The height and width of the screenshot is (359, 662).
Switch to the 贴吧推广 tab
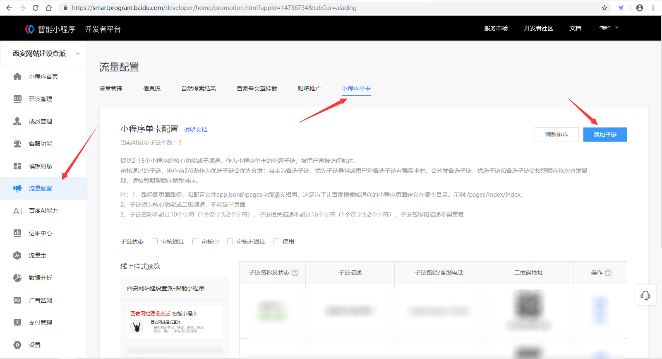point(309,89)
